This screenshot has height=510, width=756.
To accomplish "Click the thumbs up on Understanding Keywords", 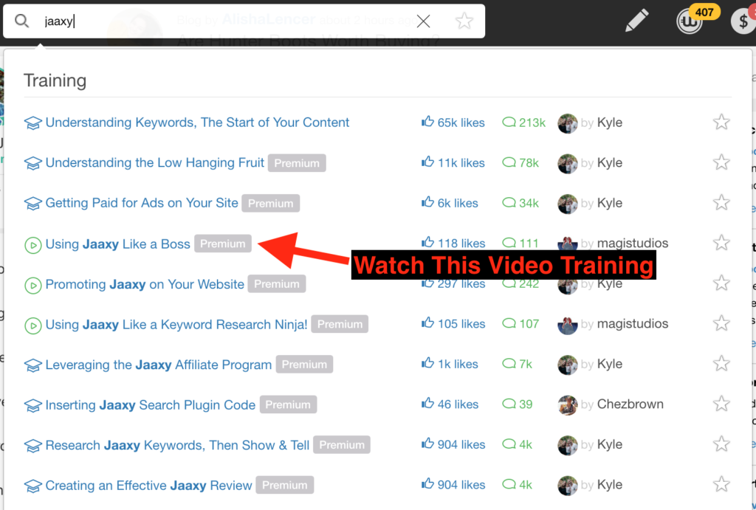I will (427, 123).
